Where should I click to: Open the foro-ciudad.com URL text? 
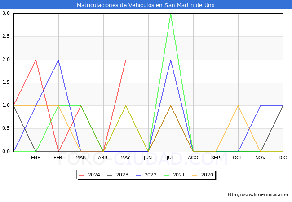(x=258, y=195)
